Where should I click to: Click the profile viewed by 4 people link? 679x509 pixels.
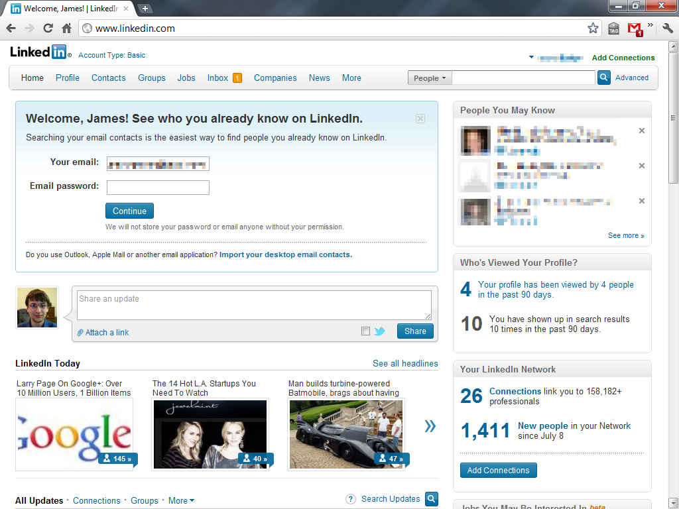click(x=556, y=290)
